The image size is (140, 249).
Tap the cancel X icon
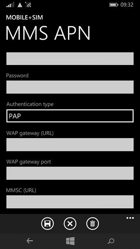pyautogui.click(x=70, y=224)
